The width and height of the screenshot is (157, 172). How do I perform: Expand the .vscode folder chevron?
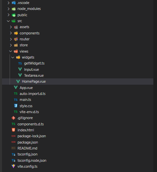pyautogui.click(x=9, y=3)
